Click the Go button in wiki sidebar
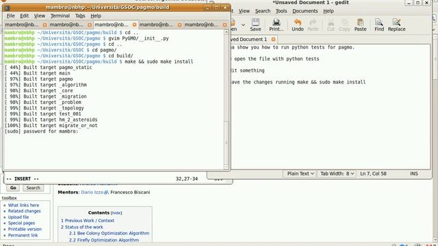The height and width of the screenshot is (246, 438). [13, 188]
